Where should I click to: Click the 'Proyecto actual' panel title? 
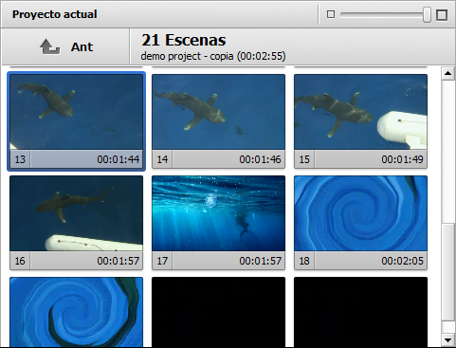point(54,14)
